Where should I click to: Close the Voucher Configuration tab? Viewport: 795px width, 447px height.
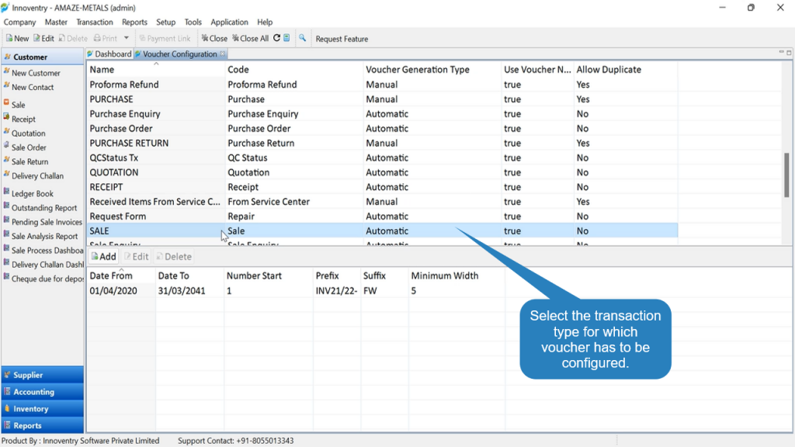click(222, 54)
